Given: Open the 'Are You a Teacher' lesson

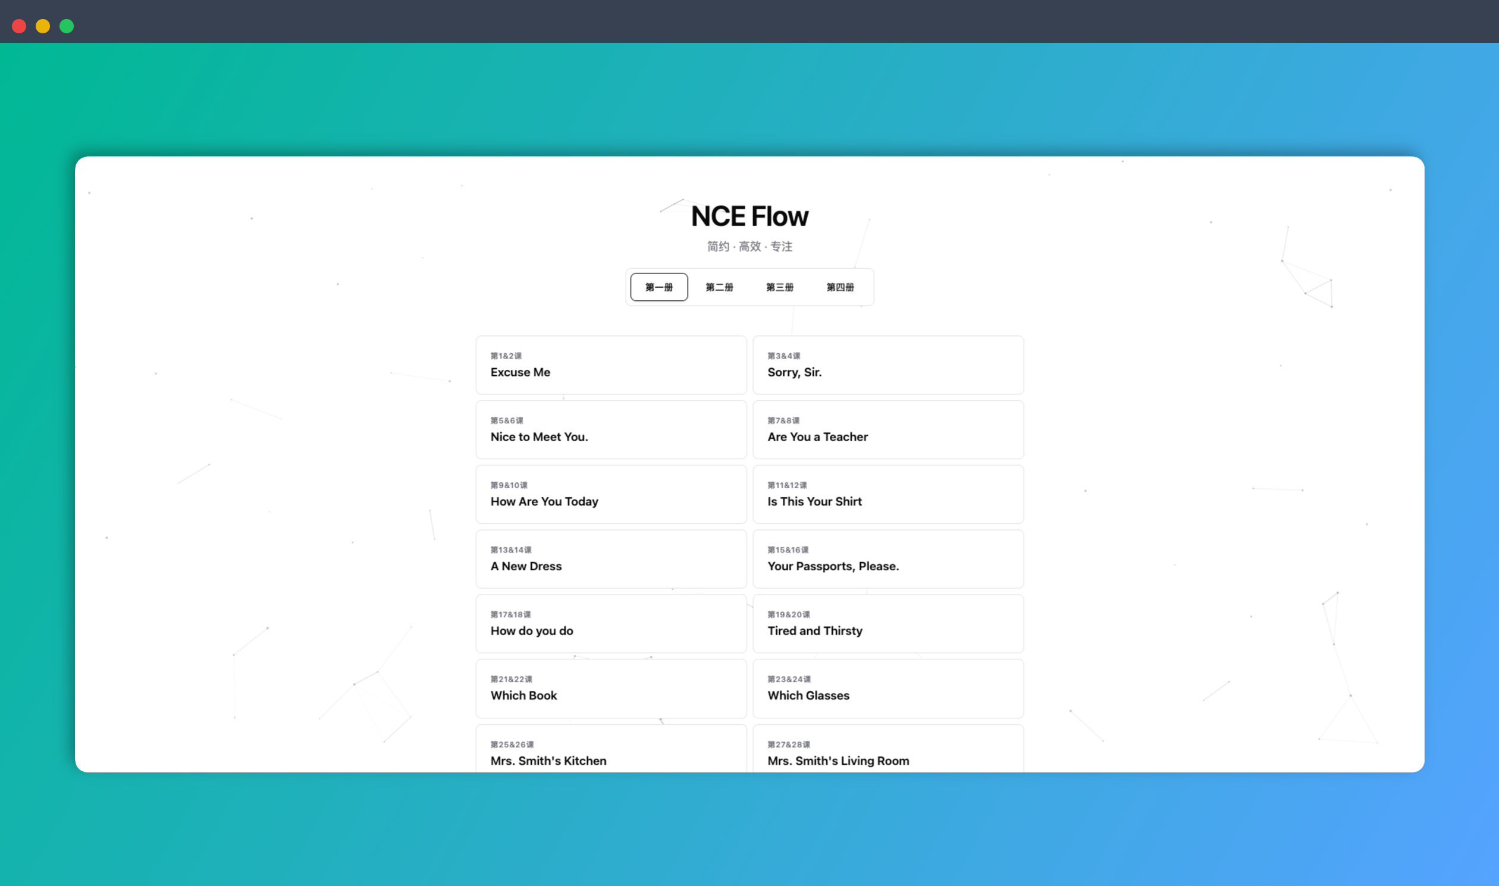Looking at the screenshot, I should [888, 429].
